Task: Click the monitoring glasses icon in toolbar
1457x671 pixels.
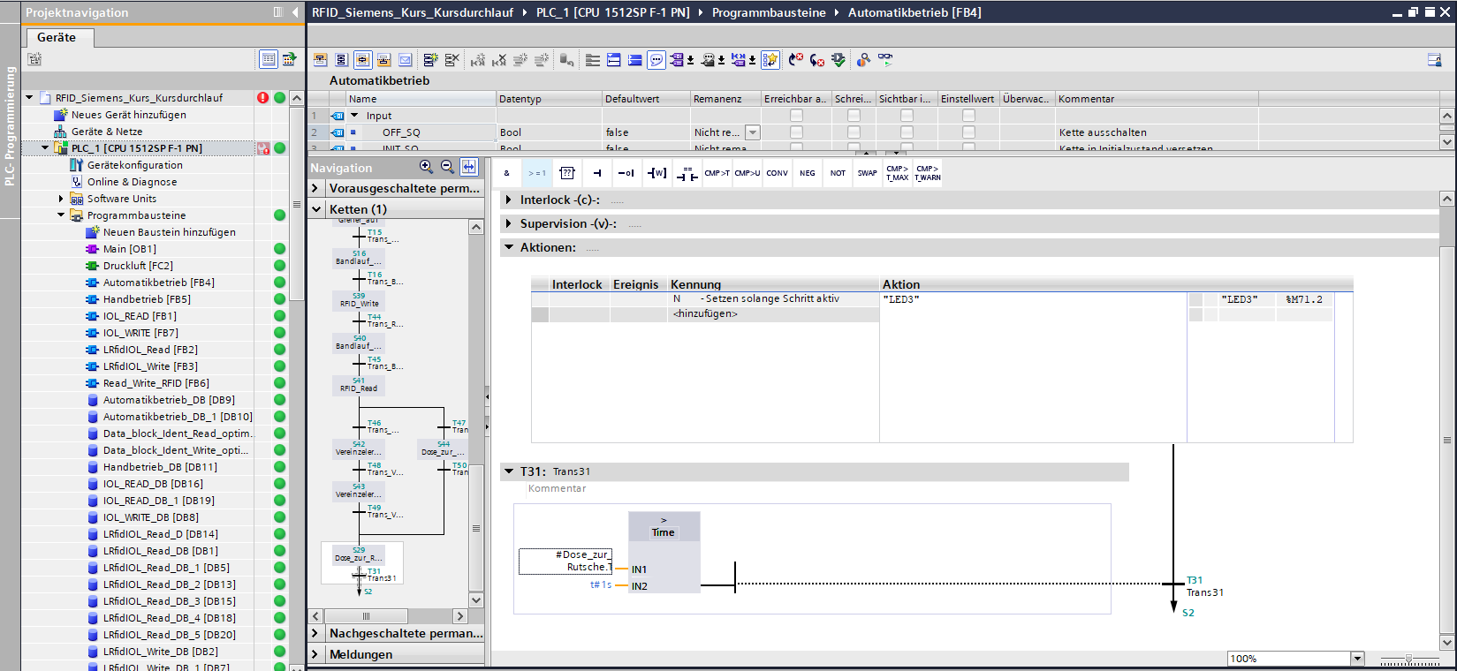Action: pos(885,59)
